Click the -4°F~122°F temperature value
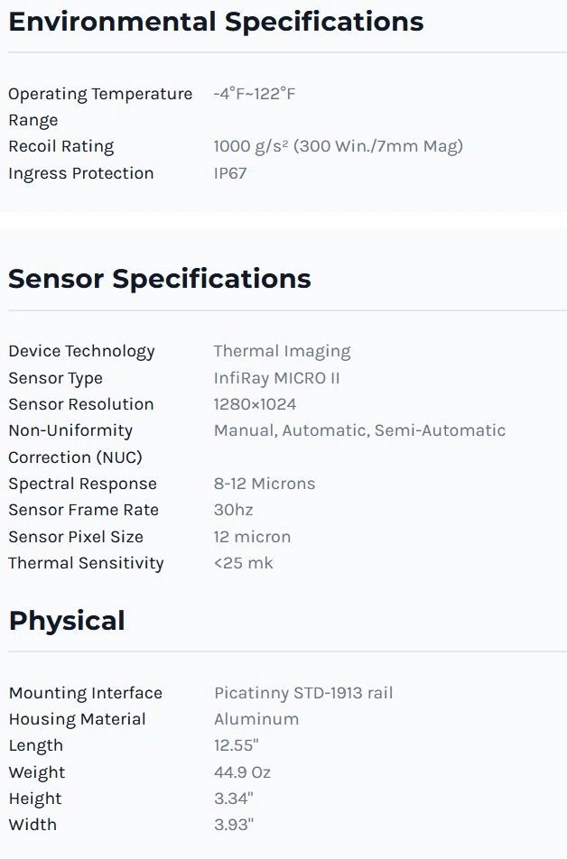The height and width of the screenshot is (859, 567). [x=255, y=94]
